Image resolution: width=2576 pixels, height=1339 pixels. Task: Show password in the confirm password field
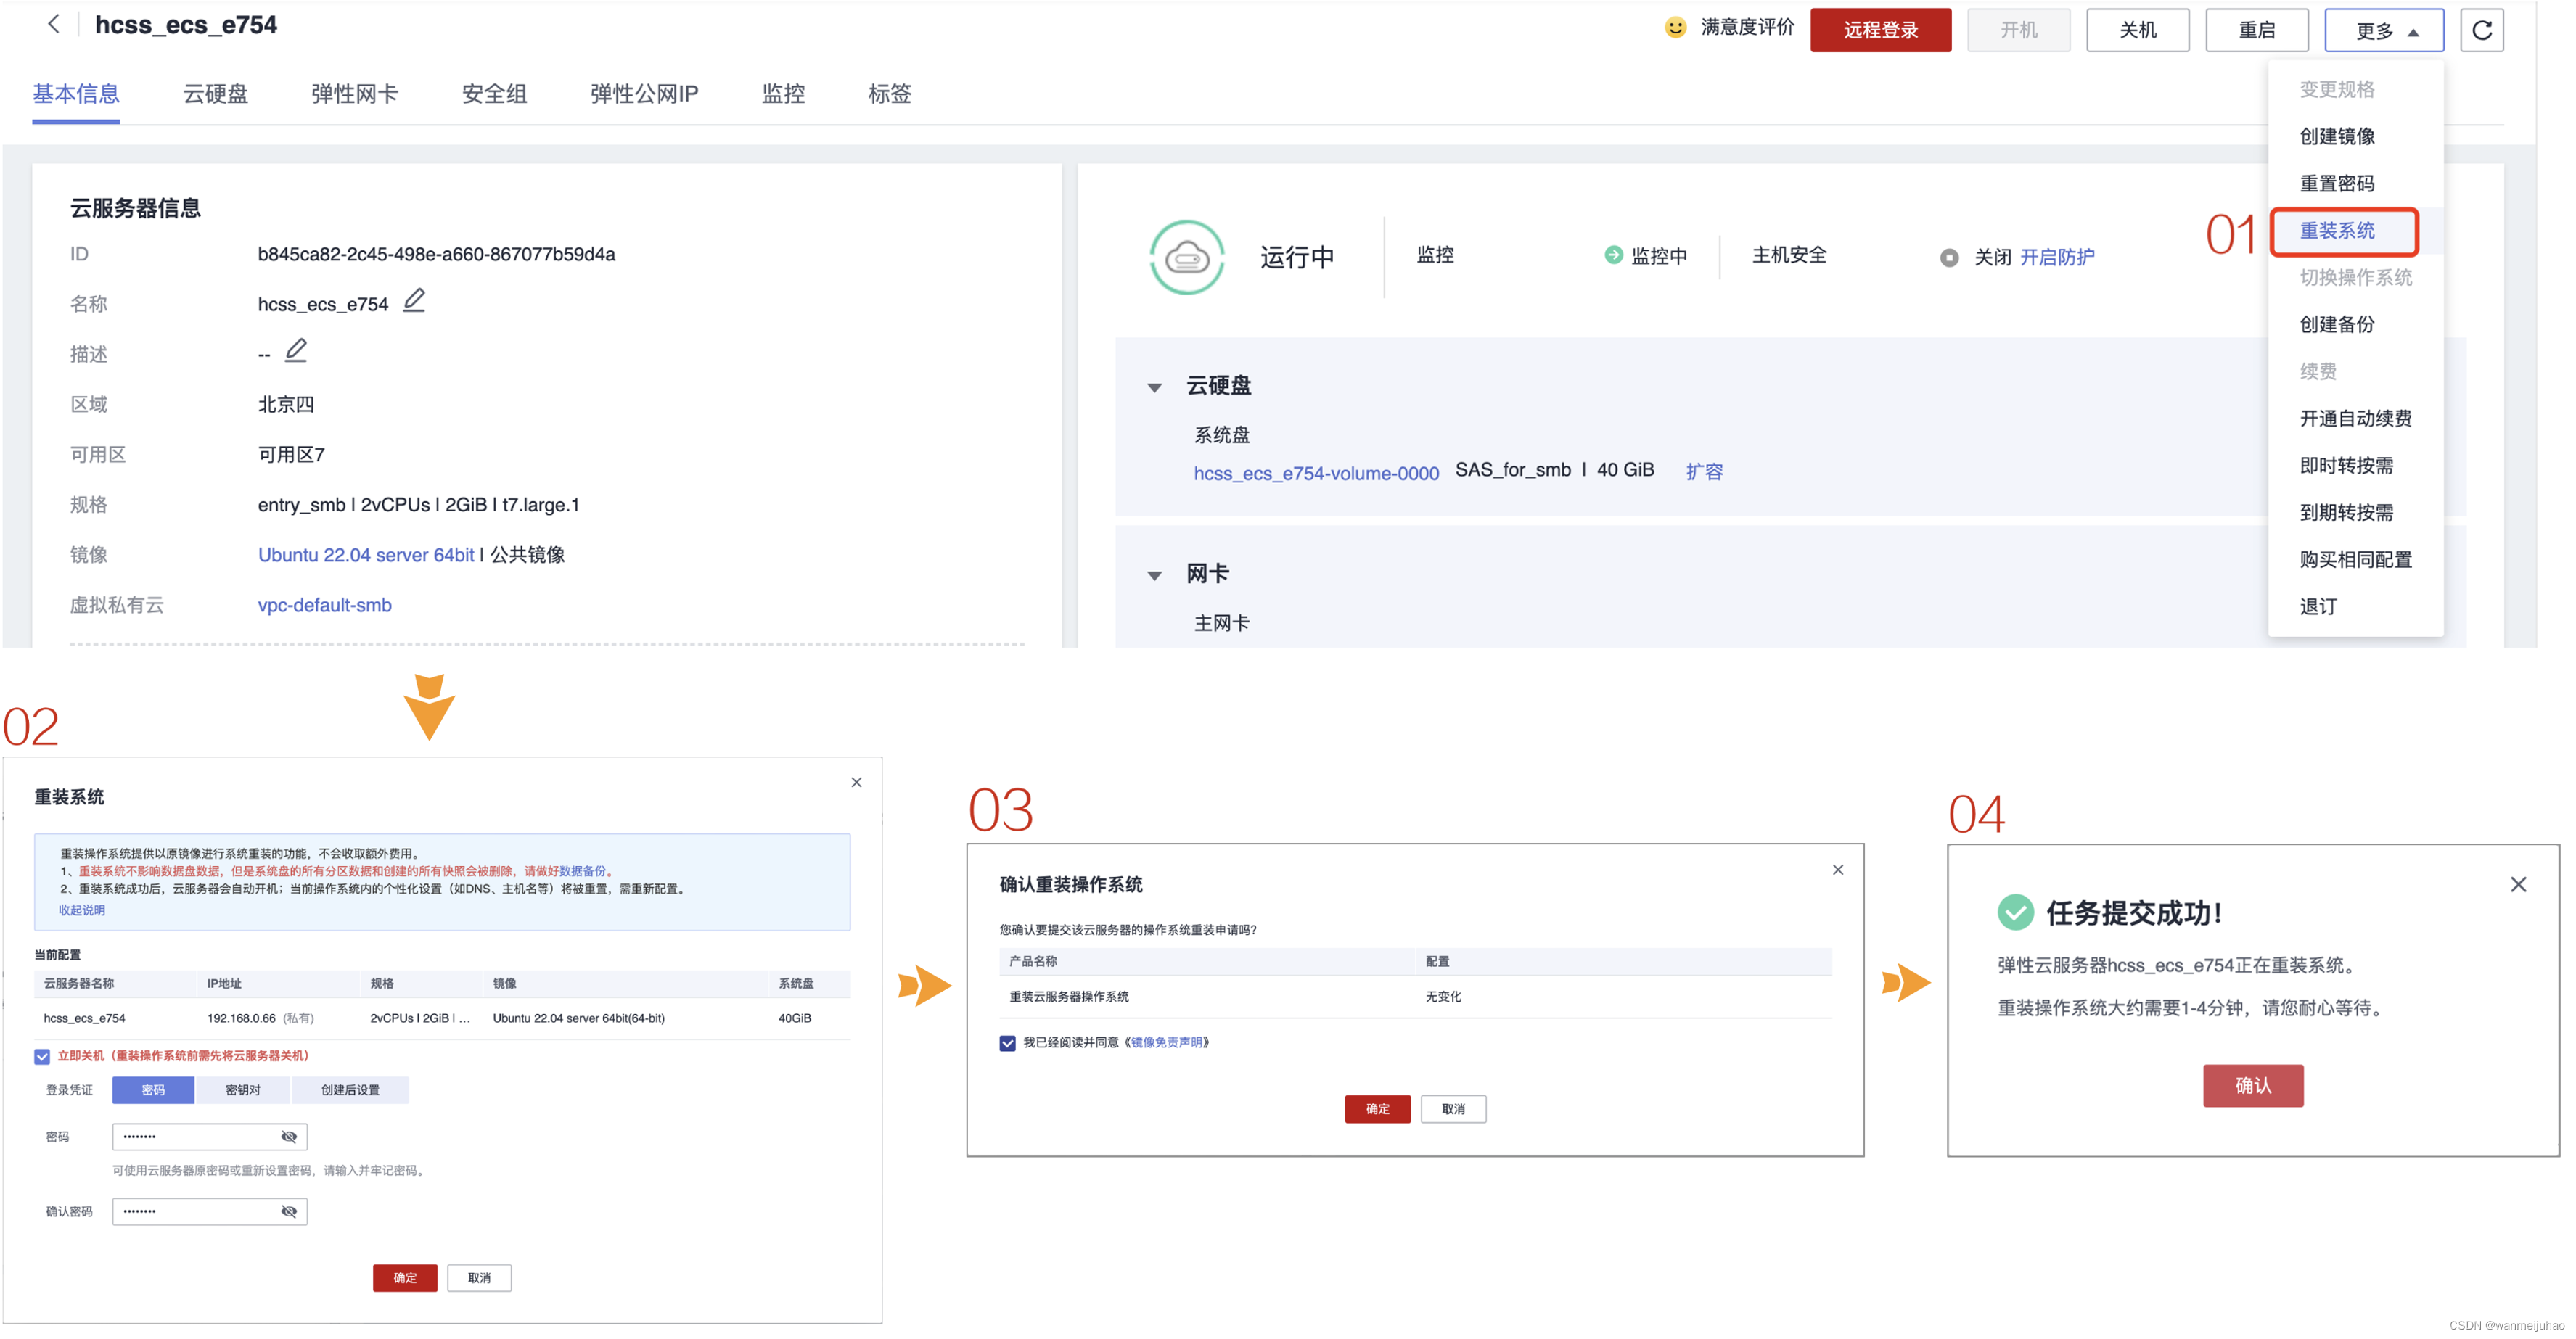click(x=289, y=1211)
